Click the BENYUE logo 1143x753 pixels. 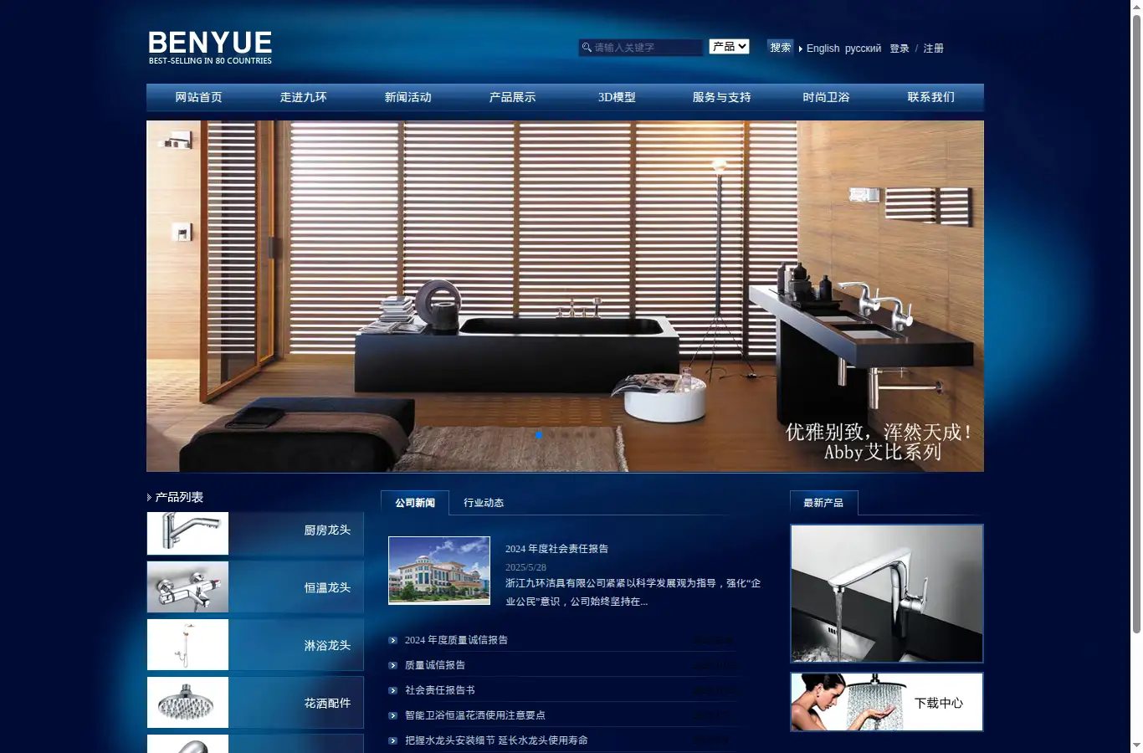click(x=210, y=48)
